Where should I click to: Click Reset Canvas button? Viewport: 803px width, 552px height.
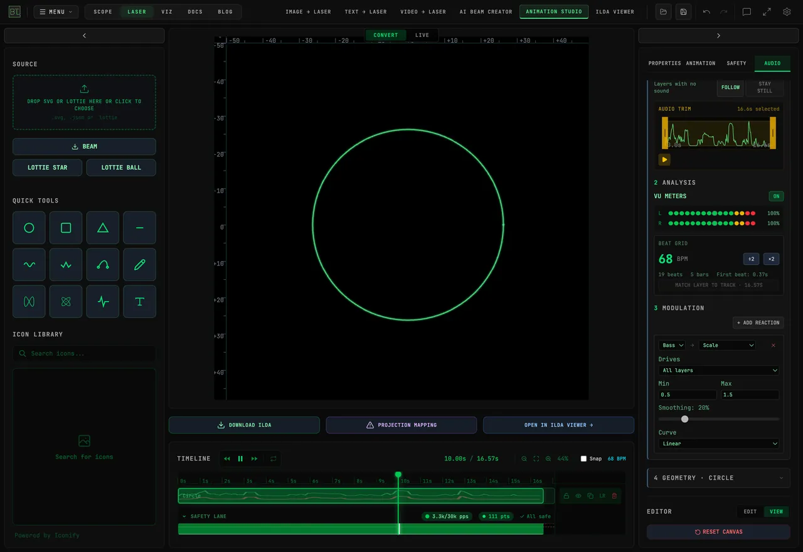tap(718, 532)
